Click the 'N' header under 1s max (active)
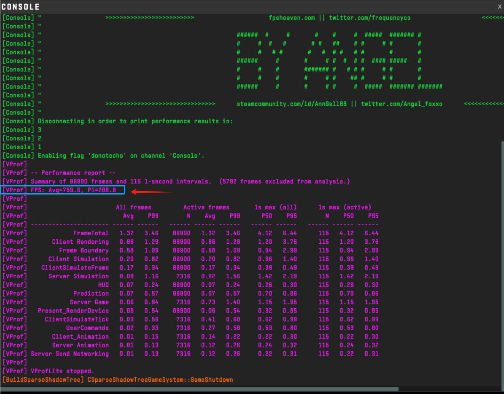This screenshot has width=504, height=394. (x=327, y=216)
